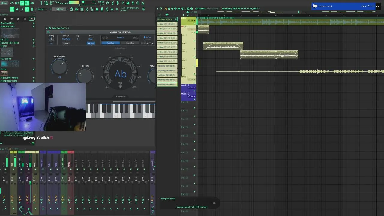Select the pencil draw tool in Playlist

pyautogui.click(x=166, y=9)
